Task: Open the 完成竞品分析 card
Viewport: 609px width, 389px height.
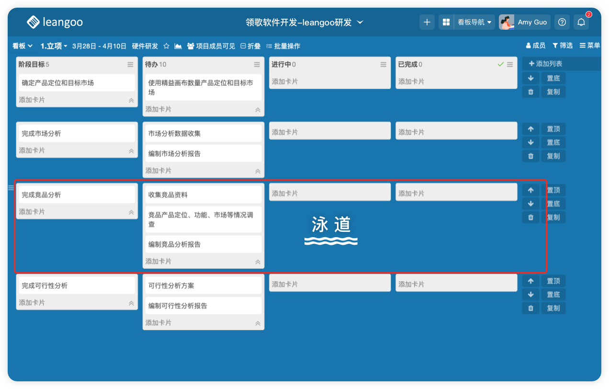Action: [76, 195]
